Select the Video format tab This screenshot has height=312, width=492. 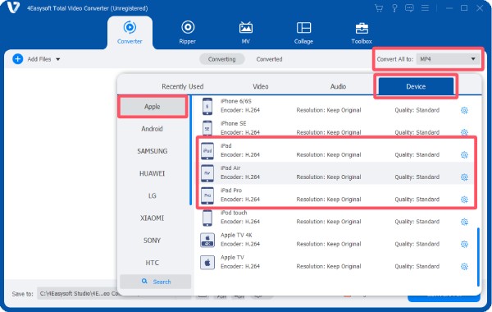click(261, 86)
